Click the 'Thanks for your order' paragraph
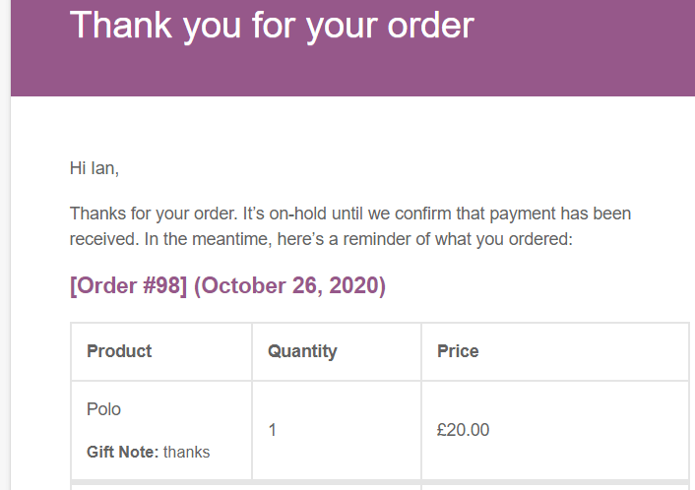Viewport: 695px width, 490px height. 350,226
